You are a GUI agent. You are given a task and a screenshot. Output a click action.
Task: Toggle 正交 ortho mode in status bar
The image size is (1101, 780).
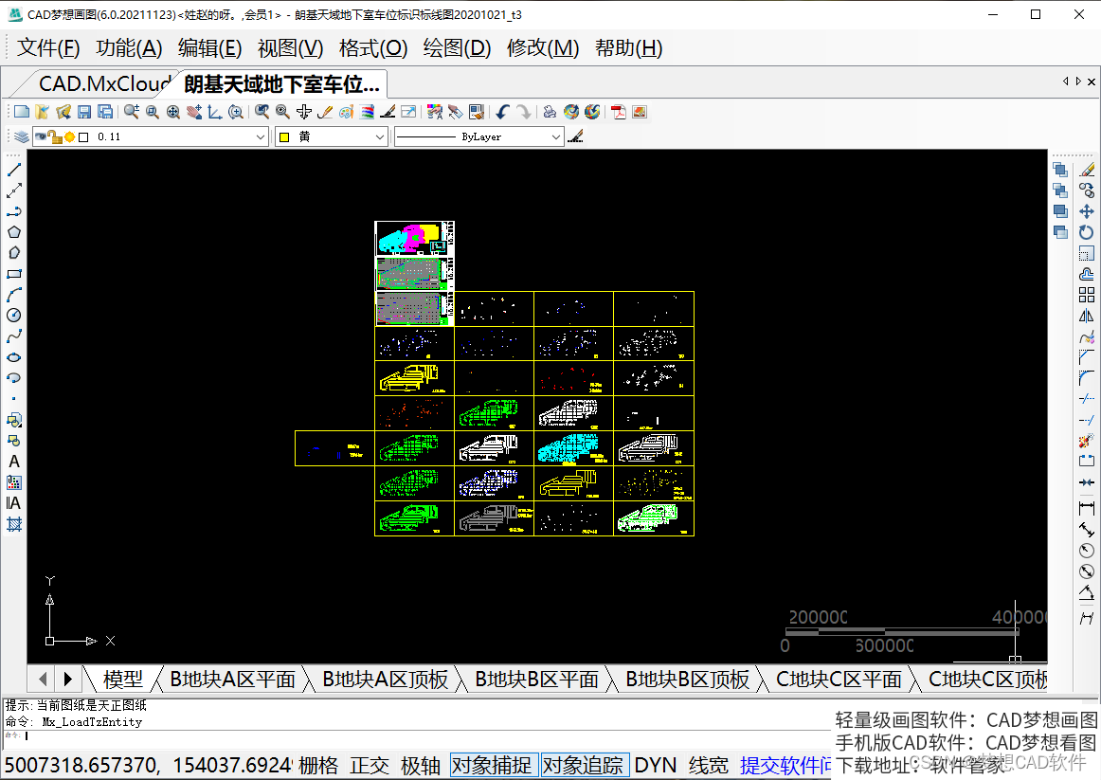[370, 765]
